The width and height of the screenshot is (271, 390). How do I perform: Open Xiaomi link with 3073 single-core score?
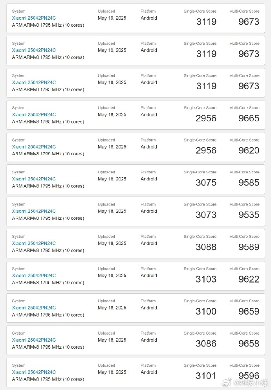[x=34, y=211]
